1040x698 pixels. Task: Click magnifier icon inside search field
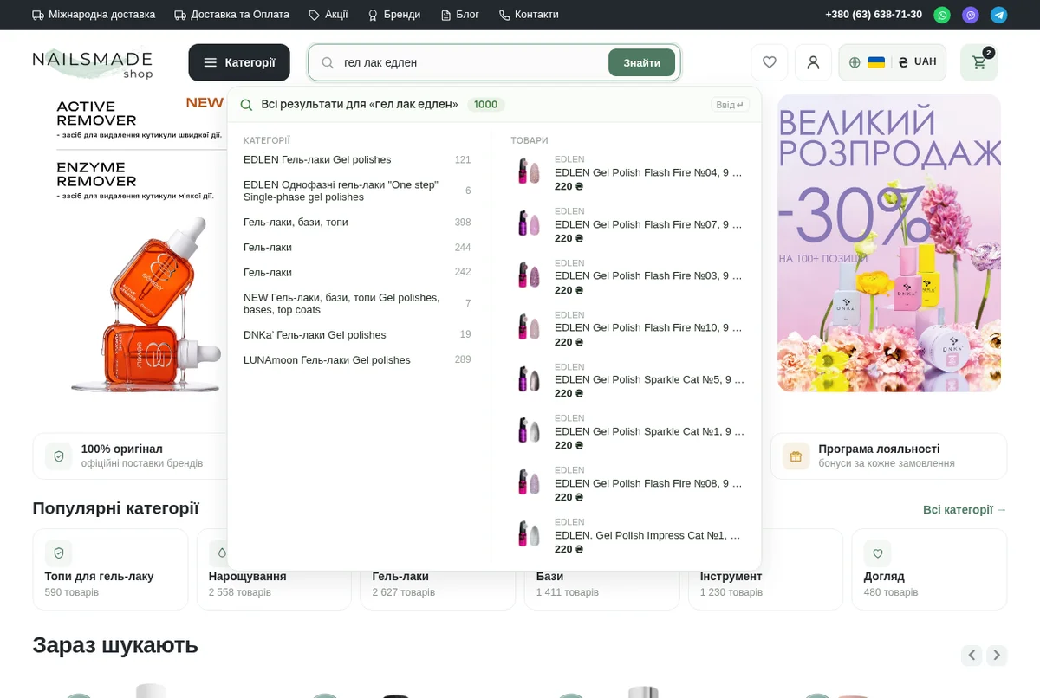click(328, 62)
